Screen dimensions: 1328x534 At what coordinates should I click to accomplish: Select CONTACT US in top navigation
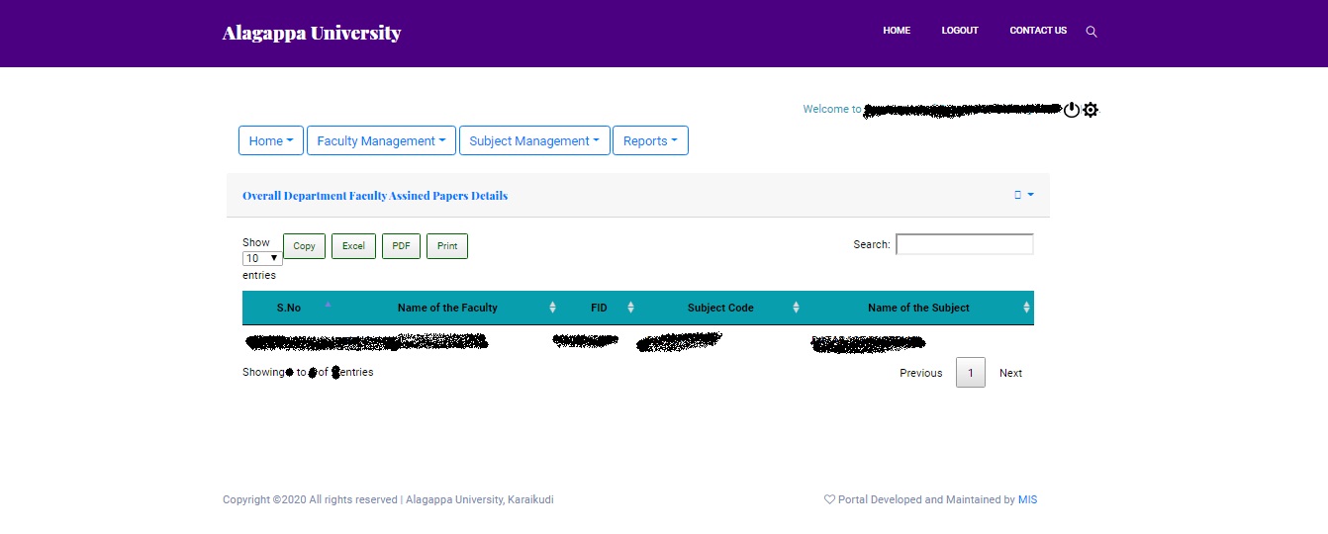pos(1038,31)
